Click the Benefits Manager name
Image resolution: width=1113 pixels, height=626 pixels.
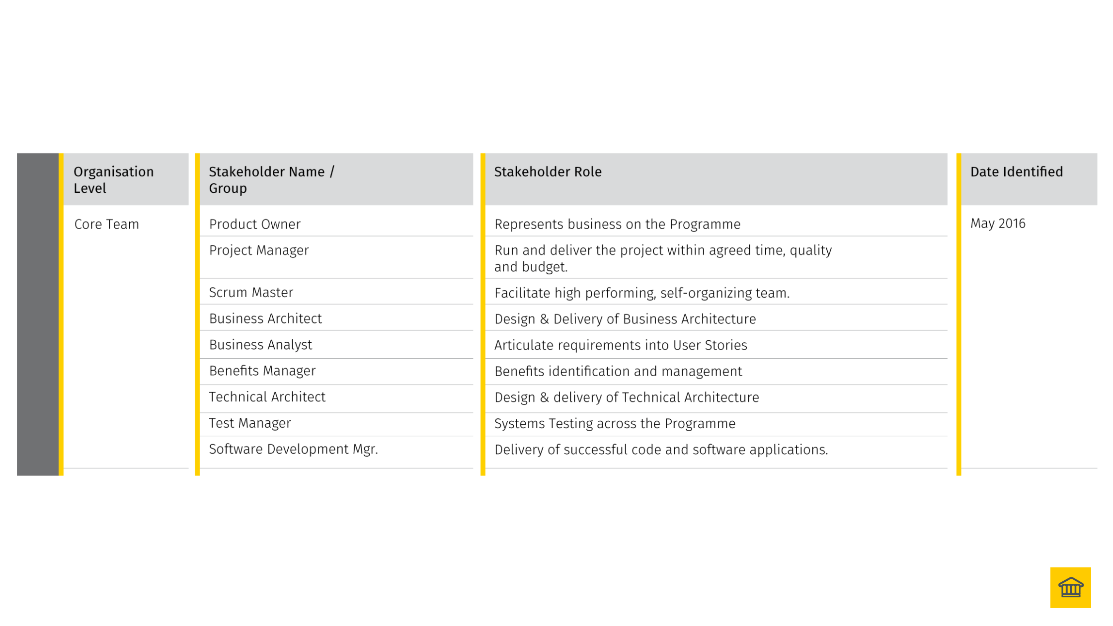coord(262,371)
